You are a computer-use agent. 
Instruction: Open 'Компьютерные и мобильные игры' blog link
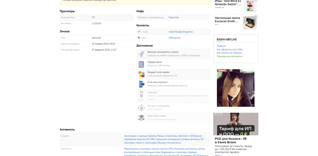coord(143,152)
